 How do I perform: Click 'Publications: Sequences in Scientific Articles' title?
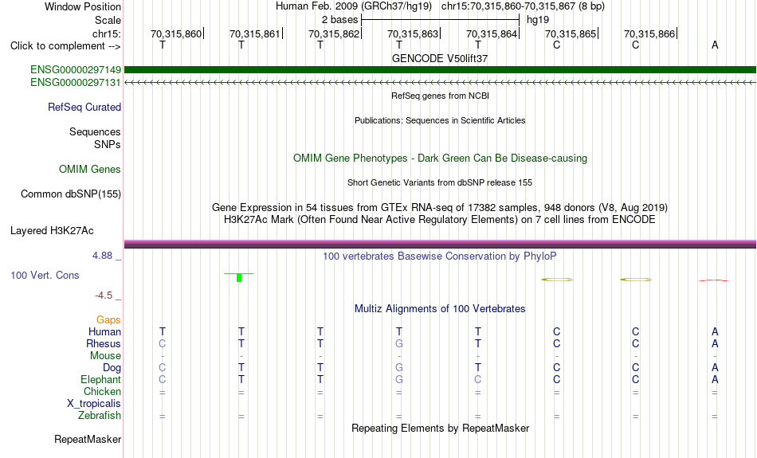(x=440, y=120)
